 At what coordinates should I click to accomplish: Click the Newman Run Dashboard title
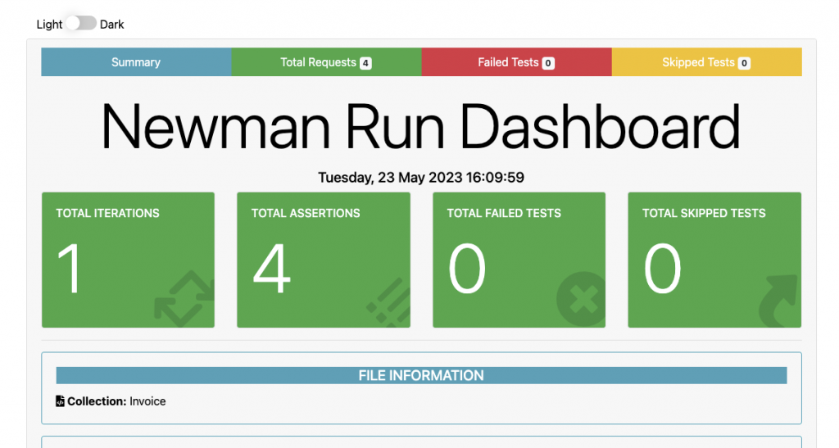[x=420, y=127]
